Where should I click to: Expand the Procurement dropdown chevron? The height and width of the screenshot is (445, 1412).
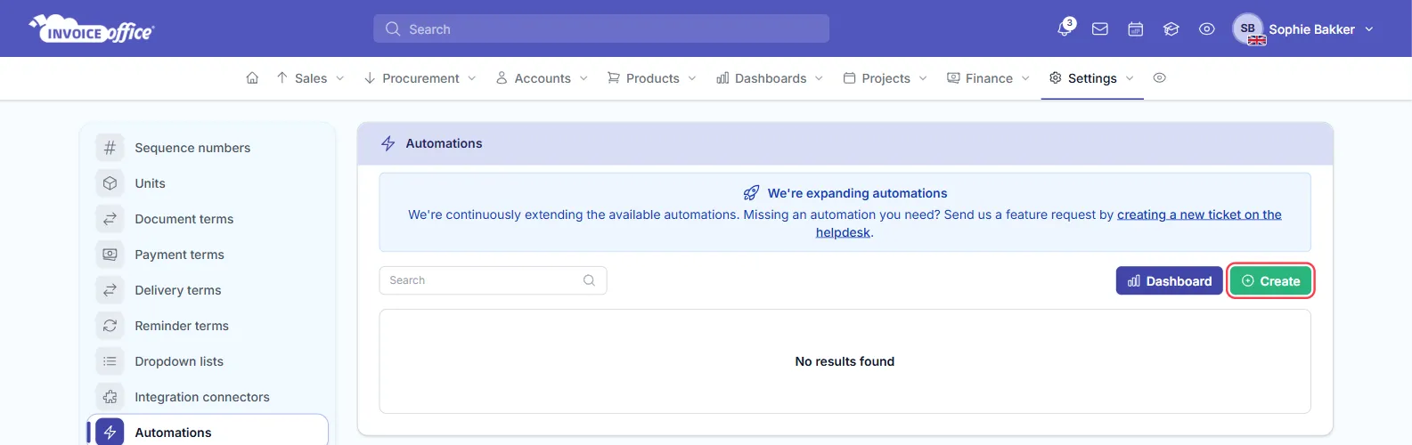(472, 78)
